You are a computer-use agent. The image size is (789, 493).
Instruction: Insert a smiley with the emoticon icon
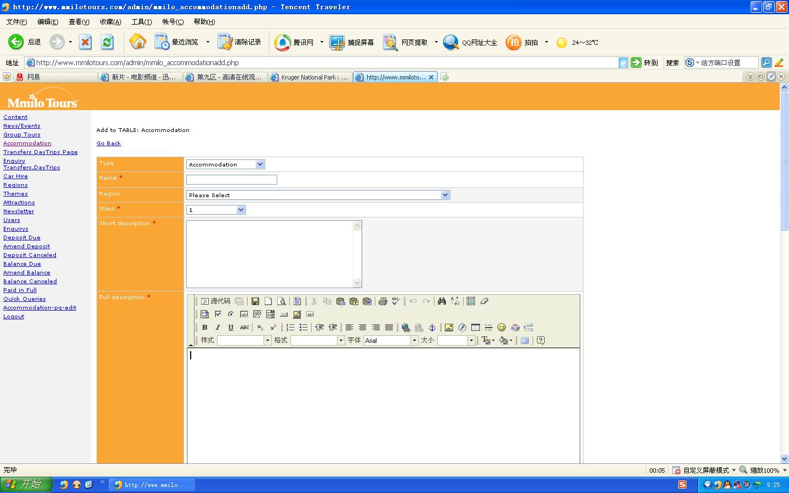pyautogui.click(x=501, y=328)
